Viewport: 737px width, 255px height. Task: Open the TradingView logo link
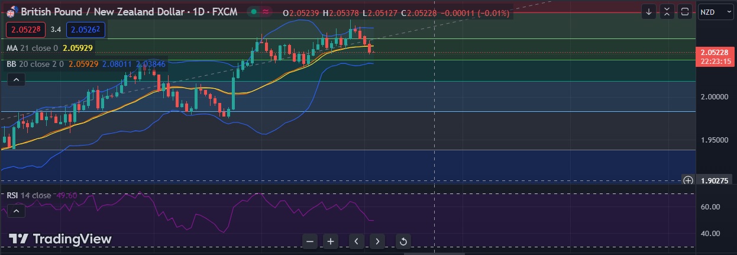(x=60, y=239)
